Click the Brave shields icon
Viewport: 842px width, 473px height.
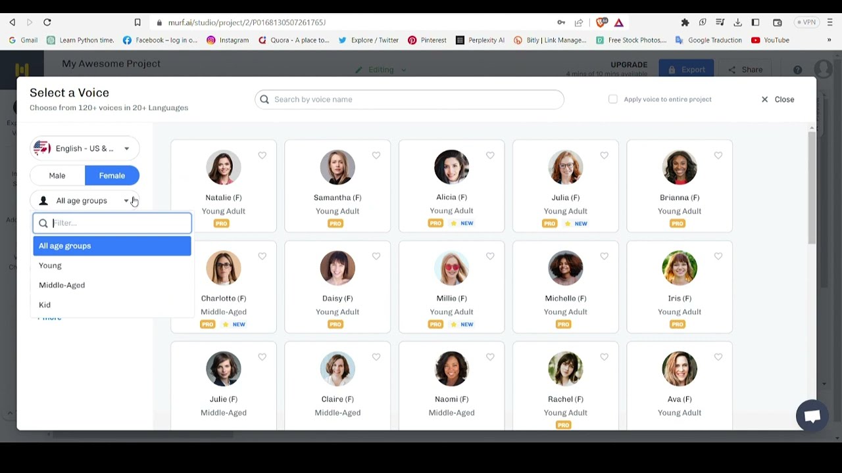[x=601, y=22]
